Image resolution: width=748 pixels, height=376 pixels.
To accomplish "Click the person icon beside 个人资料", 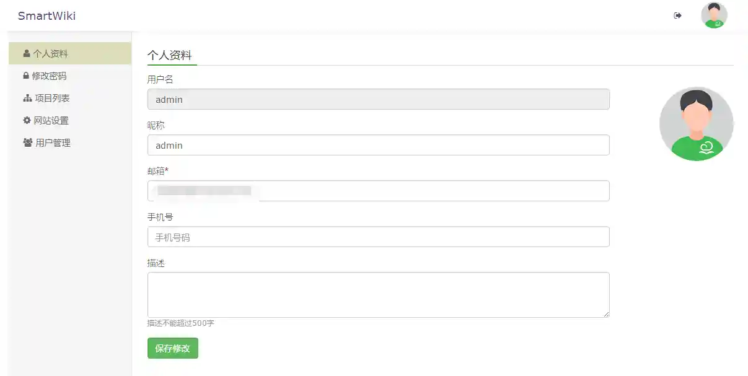I will [27, 54].
